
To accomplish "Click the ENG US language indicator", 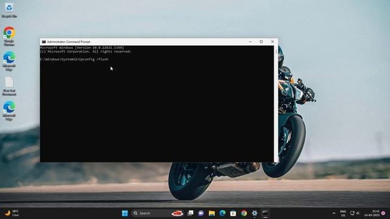I will coord(343,214).
